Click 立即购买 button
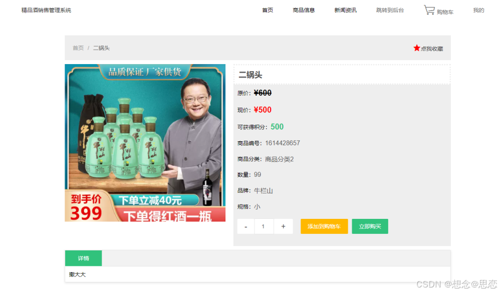 coord(370,226)
